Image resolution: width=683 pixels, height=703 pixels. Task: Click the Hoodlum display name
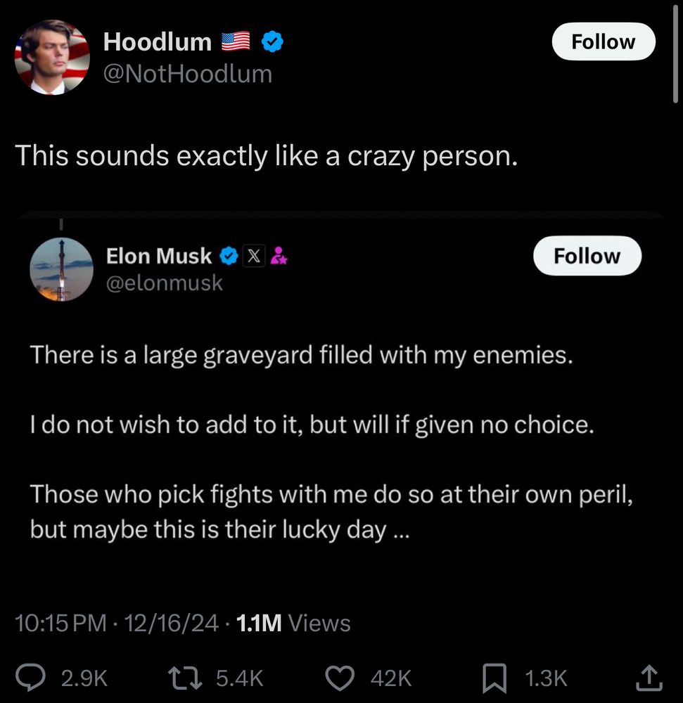158,42
